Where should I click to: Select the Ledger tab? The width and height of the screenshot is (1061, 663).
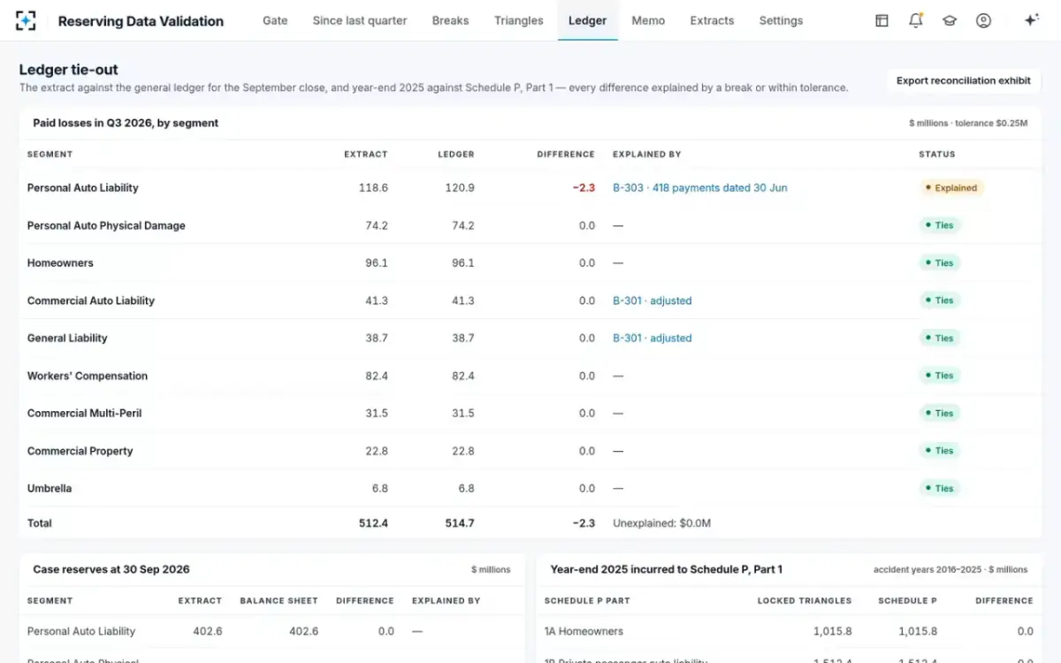[x=587, y=20]
